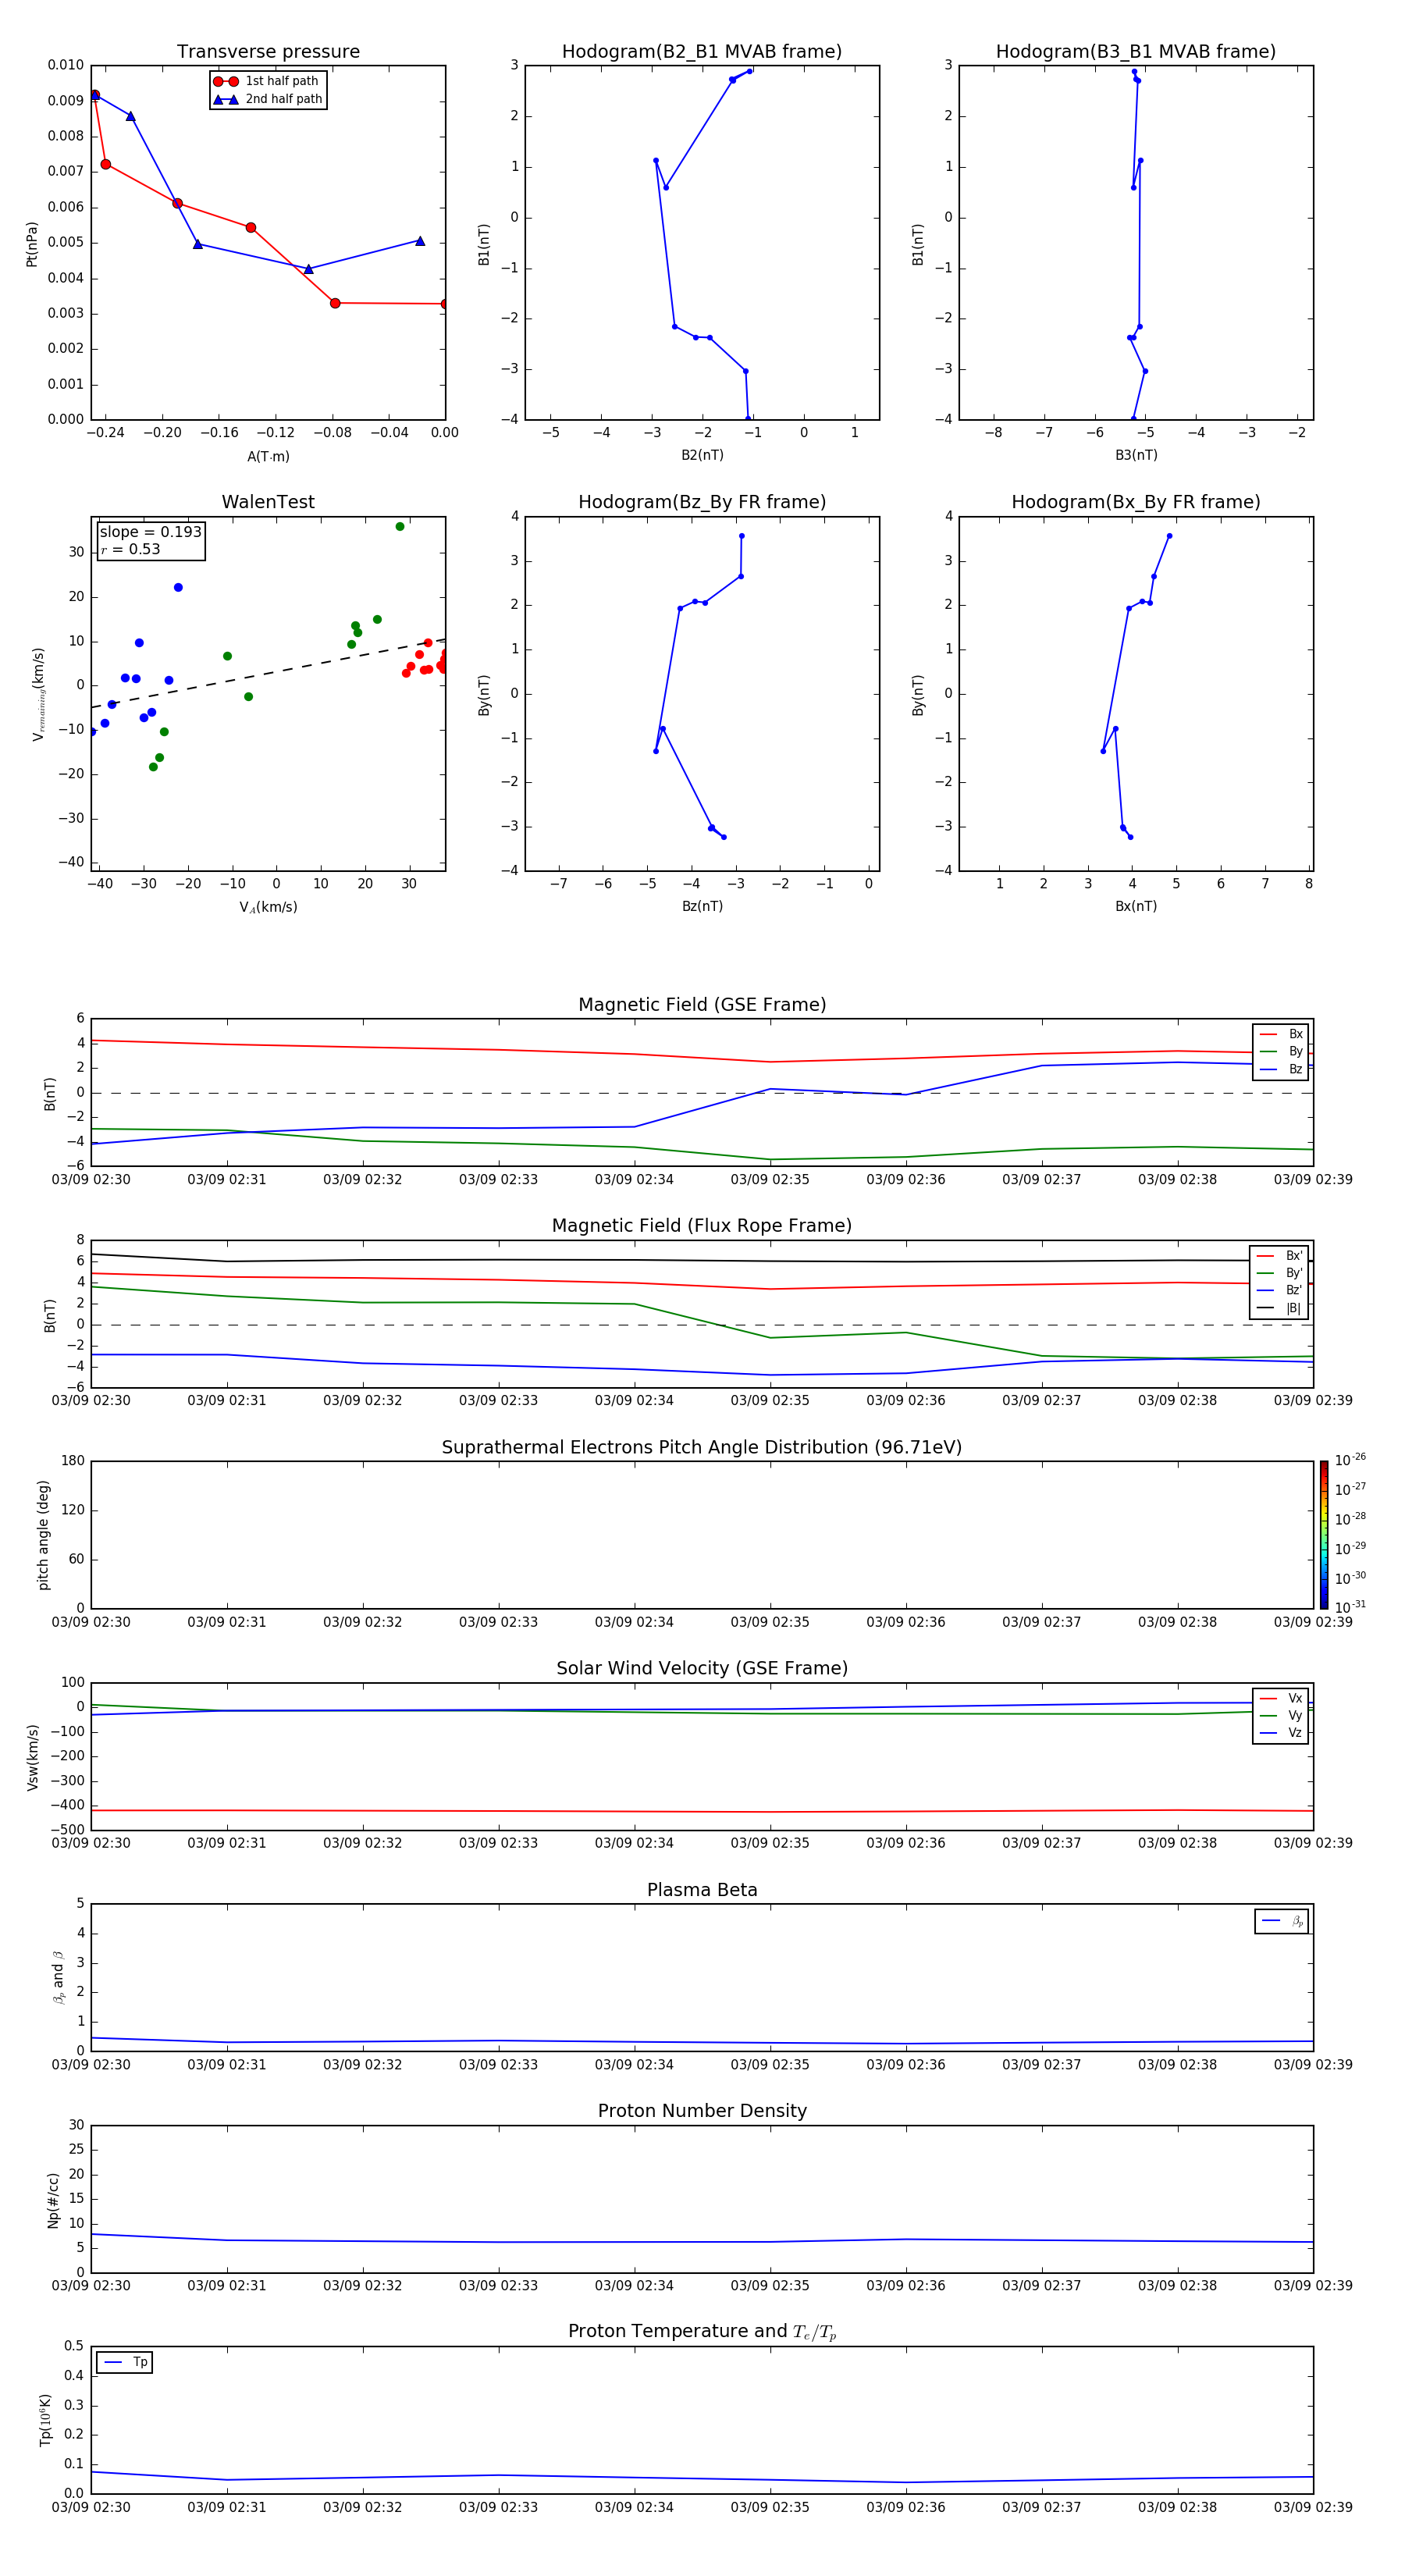Click the 'Hodogram(B3_B1 MVAB frame)' title
The width and height of the screenshot is (1405, 2576).
1136,52
